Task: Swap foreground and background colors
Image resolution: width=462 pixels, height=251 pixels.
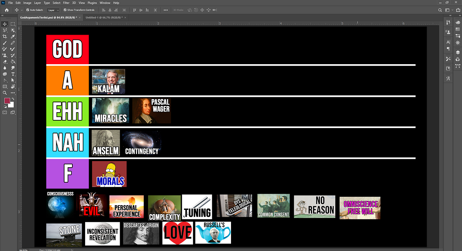Action: pos(13,99)
